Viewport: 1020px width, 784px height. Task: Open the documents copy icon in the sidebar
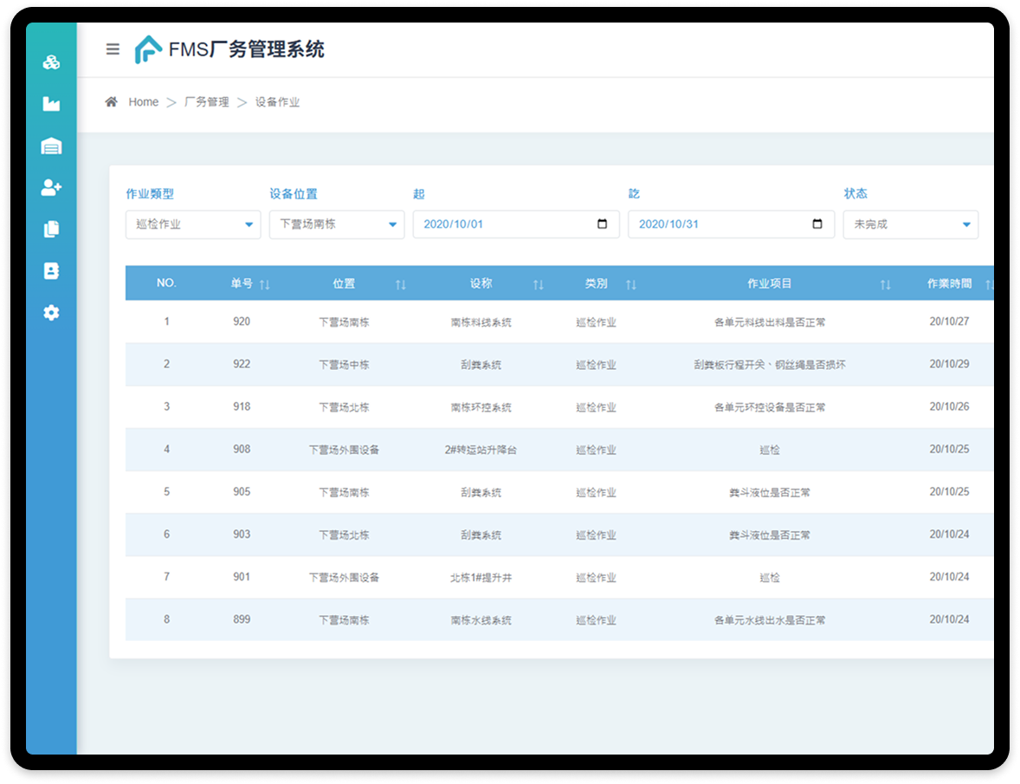[51, 230]
